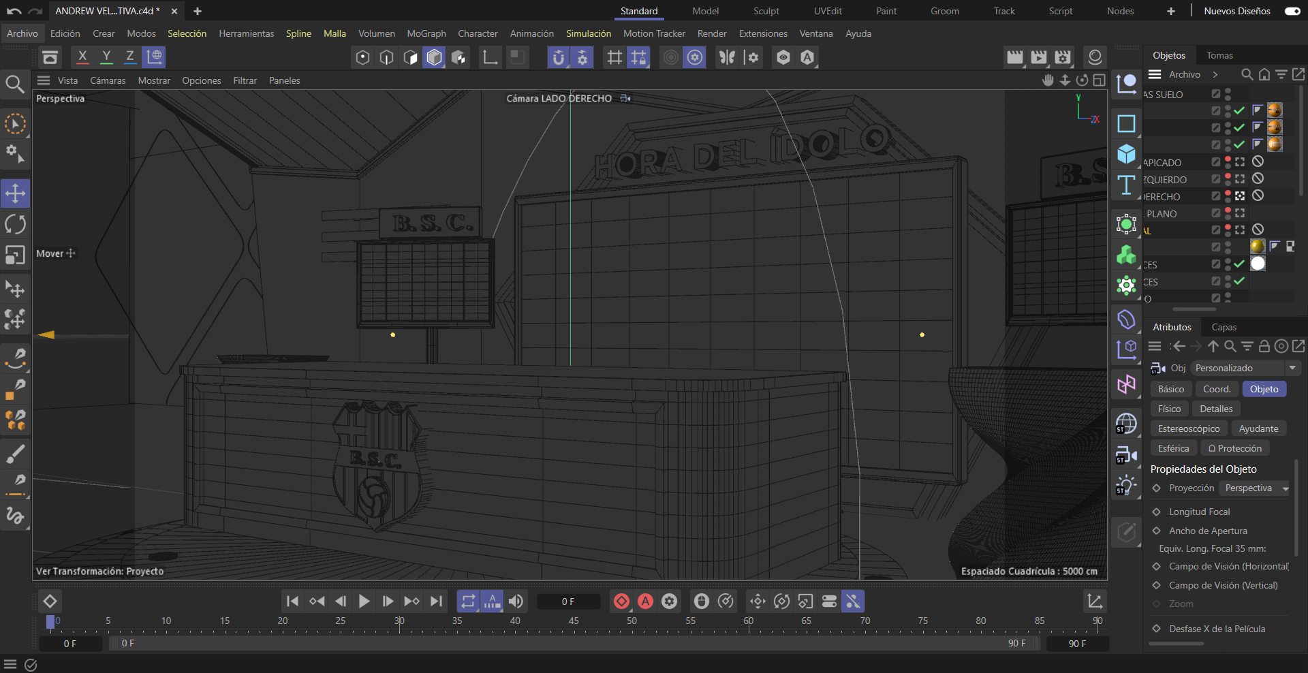The width and height of the screenshot is (1308, 673).
Task: Open the Coord. attributes button
Action: (1217, 389)
